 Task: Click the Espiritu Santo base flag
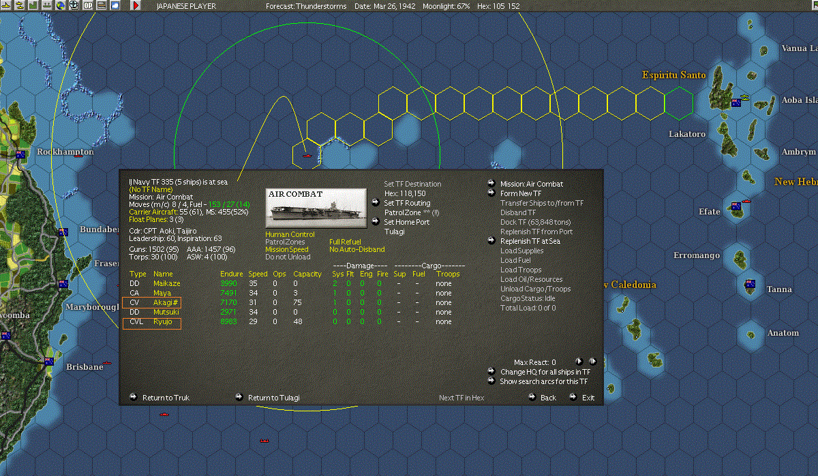[x=736, y=103]
